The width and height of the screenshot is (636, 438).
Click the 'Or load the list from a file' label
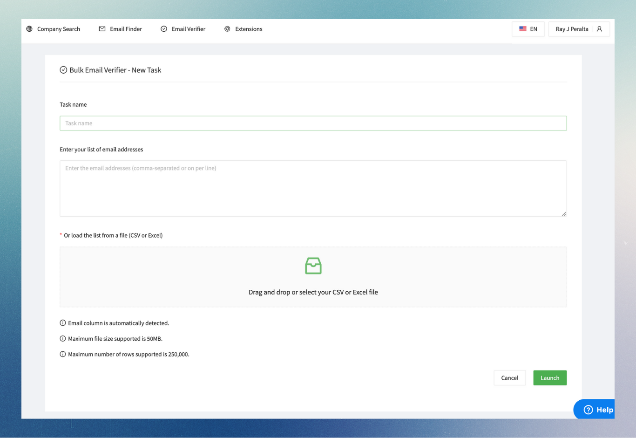(x=113, y=235)
